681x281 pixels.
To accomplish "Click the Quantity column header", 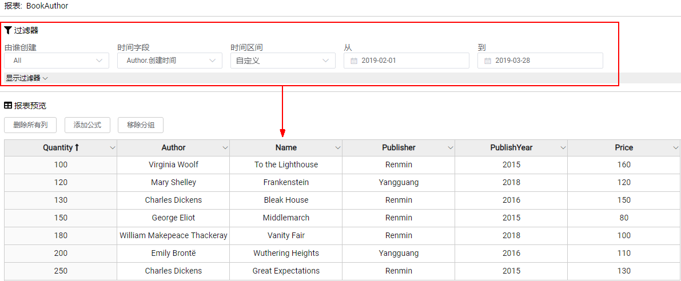I will (61, 147).
